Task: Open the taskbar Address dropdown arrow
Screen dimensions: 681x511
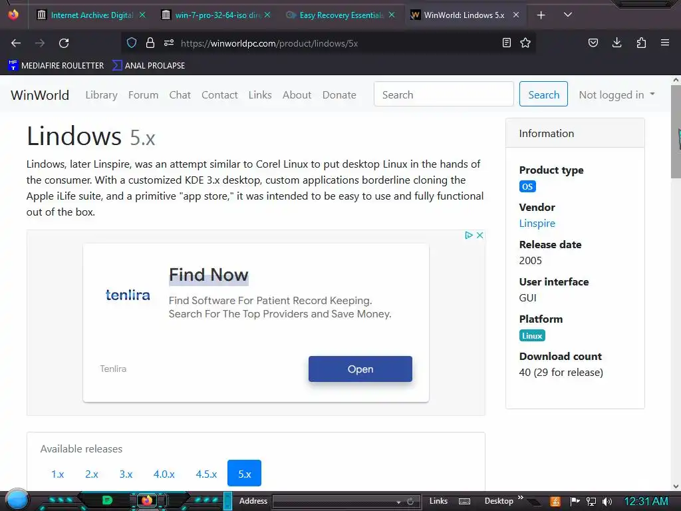Action: pos(398,502)
